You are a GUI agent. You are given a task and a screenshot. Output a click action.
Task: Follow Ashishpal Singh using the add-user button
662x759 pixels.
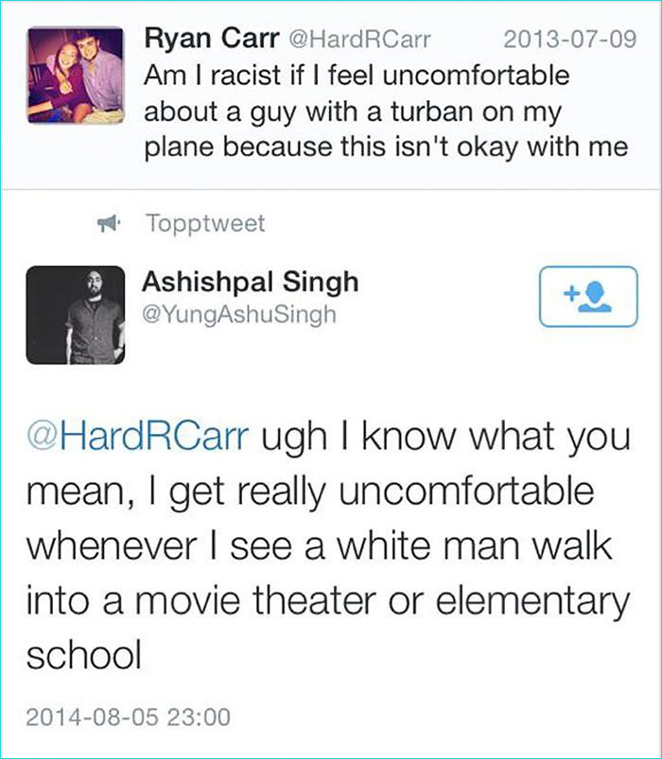click(587, 295)
